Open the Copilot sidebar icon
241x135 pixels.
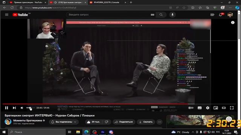pyautogui.click(x=237, y=7)
